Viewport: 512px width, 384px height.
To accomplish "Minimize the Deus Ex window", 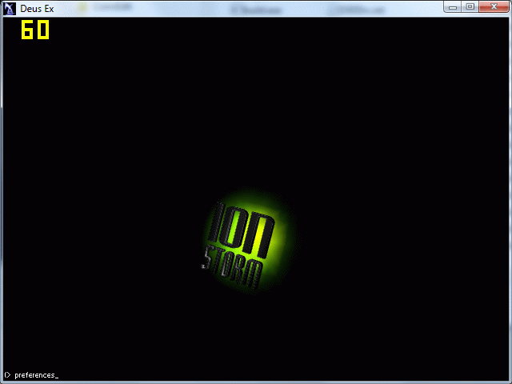I will pyautogui.click(x=453, y=7).
